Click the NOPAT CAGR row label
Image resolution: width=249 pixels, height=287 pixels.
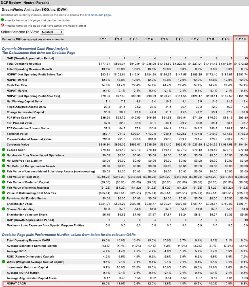(x=16, y=284)
